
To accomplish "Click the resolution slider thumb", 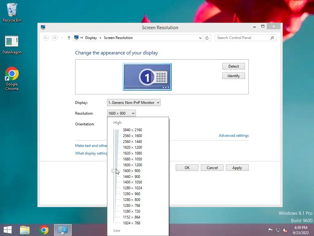I will click(x=114, y=171).
